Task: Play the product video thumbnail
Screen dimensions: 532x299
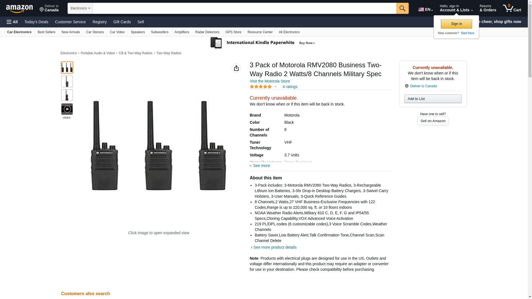Action: 67,109
